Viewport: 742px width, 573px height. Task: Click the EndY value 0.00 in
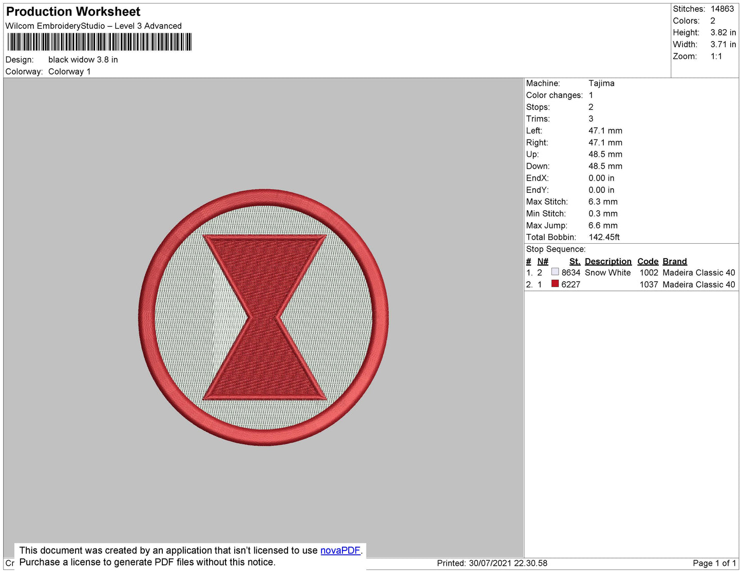601,190
